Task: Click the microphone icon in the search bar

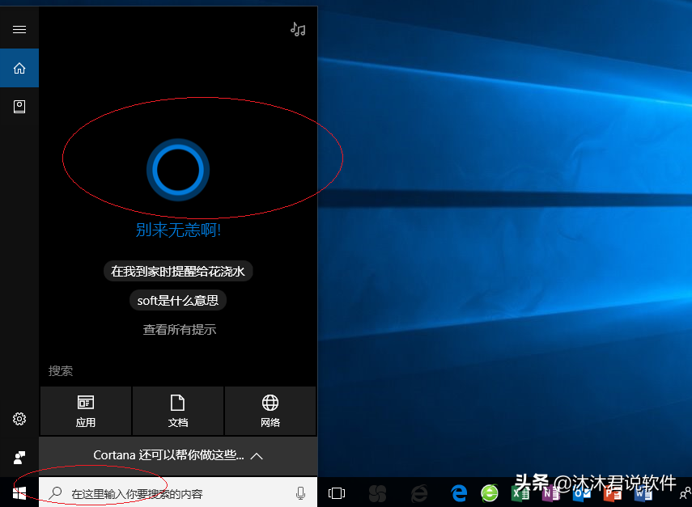Action: tap(300, 492)
